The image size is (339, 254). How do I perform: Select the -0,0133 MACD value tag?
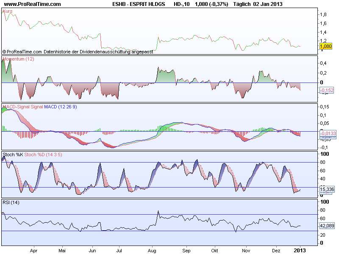[x=328, y=133]
